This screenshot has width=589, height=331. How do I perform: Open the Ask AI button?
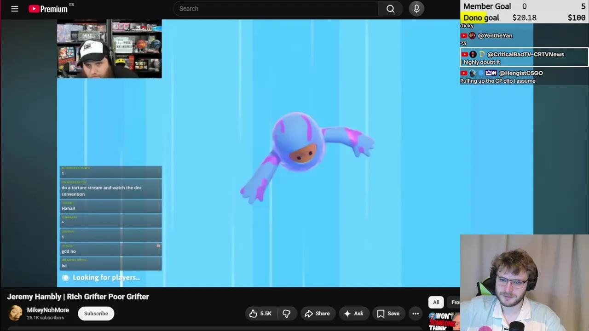353,314
